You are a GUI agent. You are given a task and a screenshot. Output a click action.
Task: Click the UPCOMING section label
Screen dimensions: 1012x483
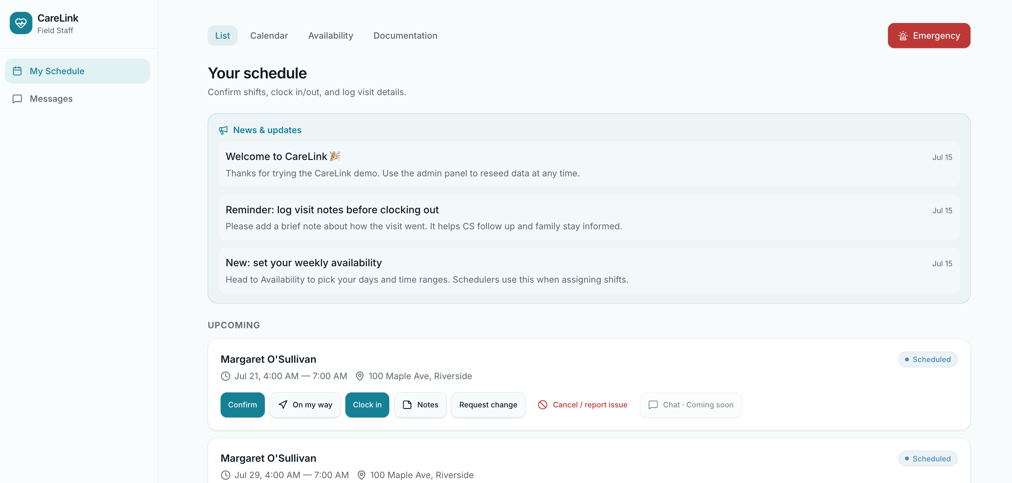point(234,325)
